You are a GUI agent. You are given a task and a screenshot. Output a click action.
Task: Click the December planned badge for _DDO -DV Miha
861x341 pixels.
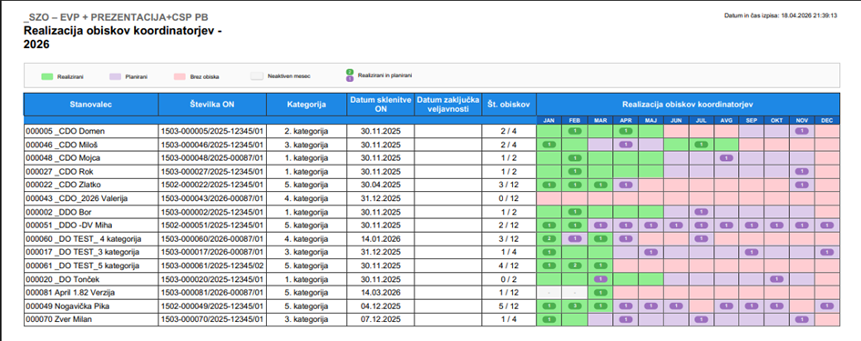[x=826, y=225]
